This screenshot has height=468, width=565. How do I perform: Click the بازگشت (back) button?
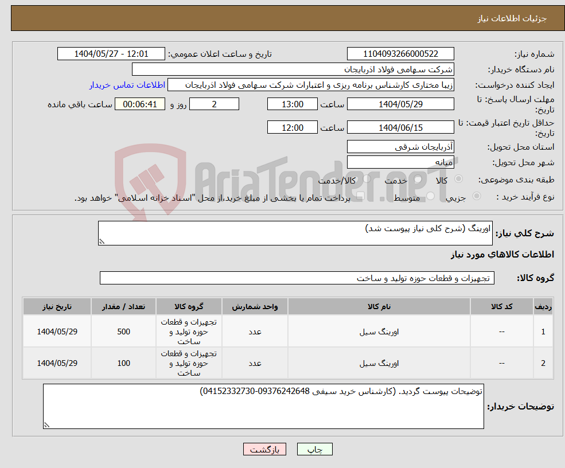(264, 449)
